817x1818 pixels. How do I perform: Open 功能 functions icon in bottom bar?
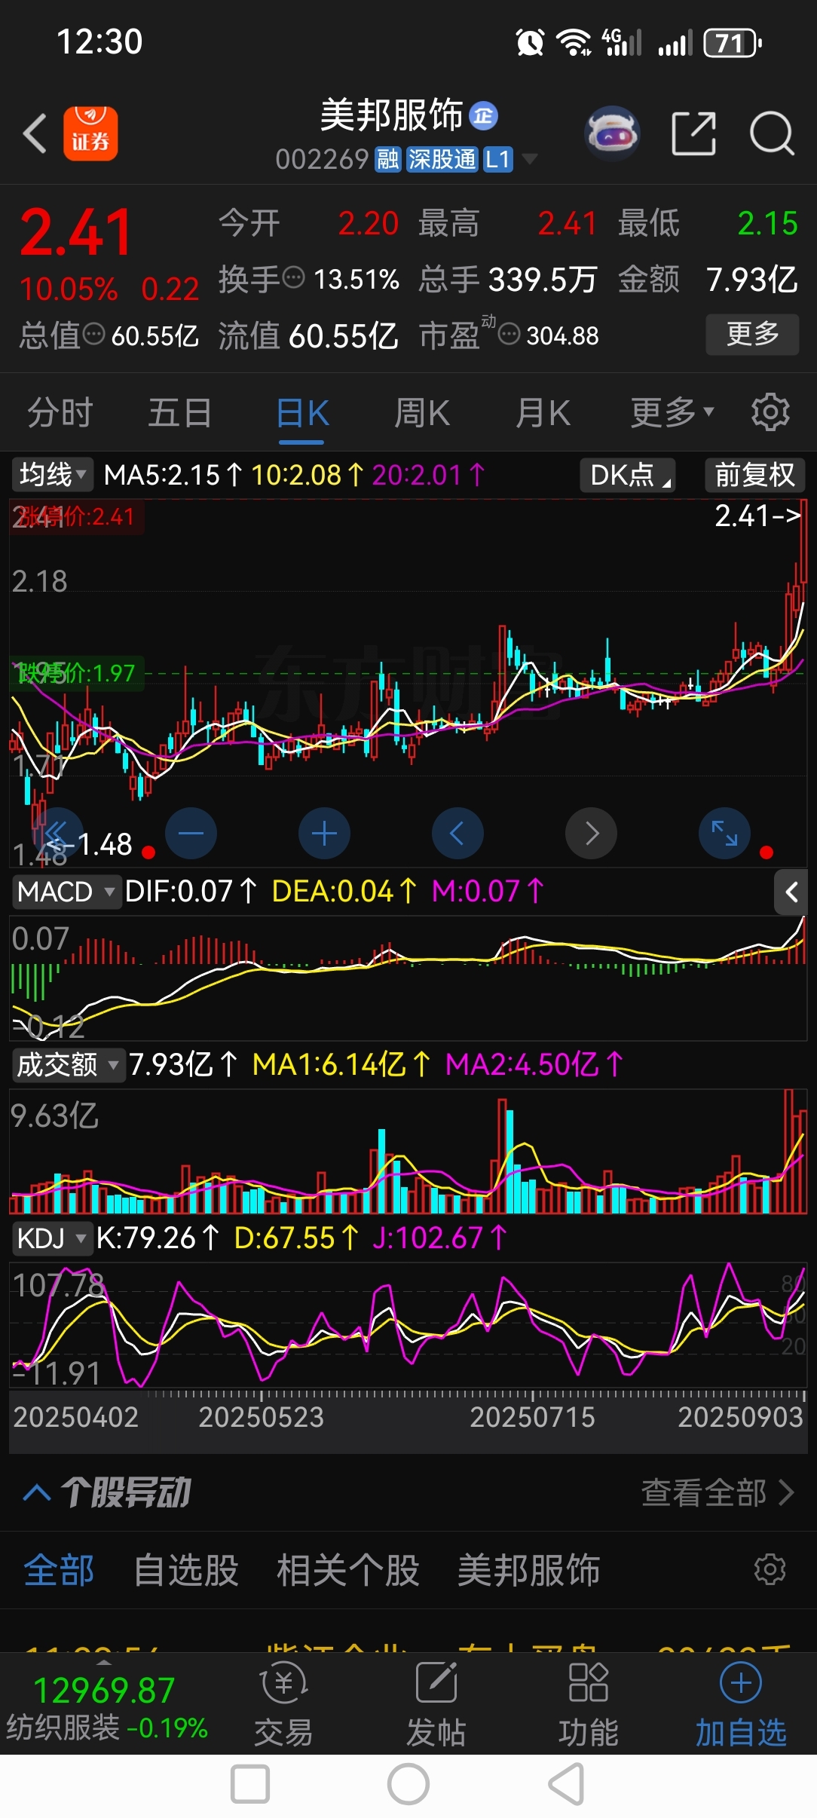click(x=589, y=1705)
